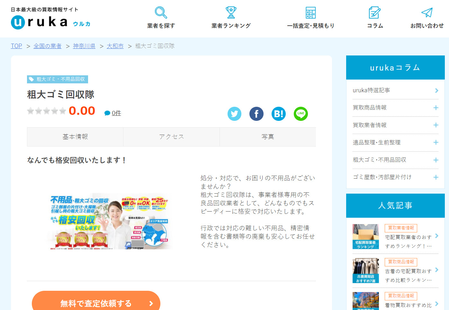The width and height of the screenshot is (449, 310).
Task: Select the 一括査定・見積もり menu label
Action: (x=310, y=26)
